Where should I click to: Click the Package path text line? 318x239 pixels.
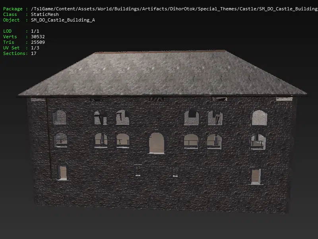point(159,9)
